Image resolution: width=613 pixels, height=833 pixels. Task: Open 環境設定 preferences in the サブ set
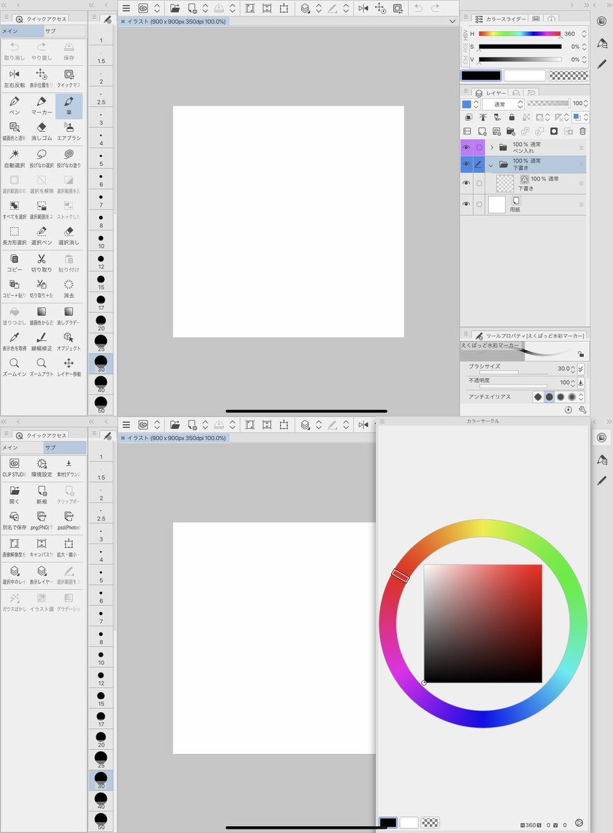pos(41,468)
